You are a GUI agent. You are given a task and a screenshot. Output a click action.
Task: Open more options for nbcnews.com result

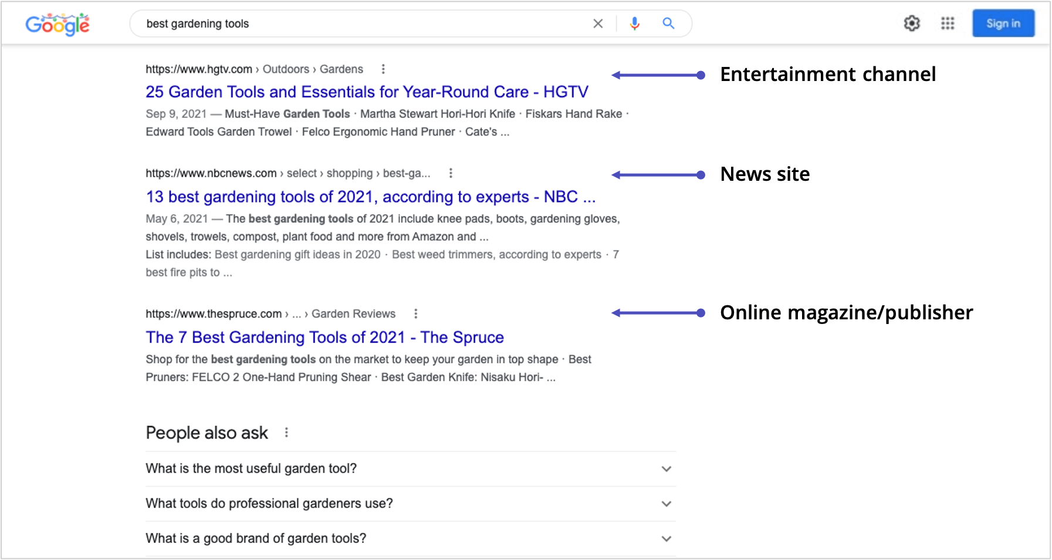pos(451,173)
